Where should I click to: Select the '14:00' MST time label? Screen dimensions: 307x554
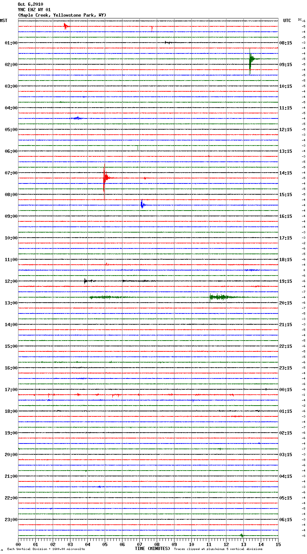(x=11, y=324)
